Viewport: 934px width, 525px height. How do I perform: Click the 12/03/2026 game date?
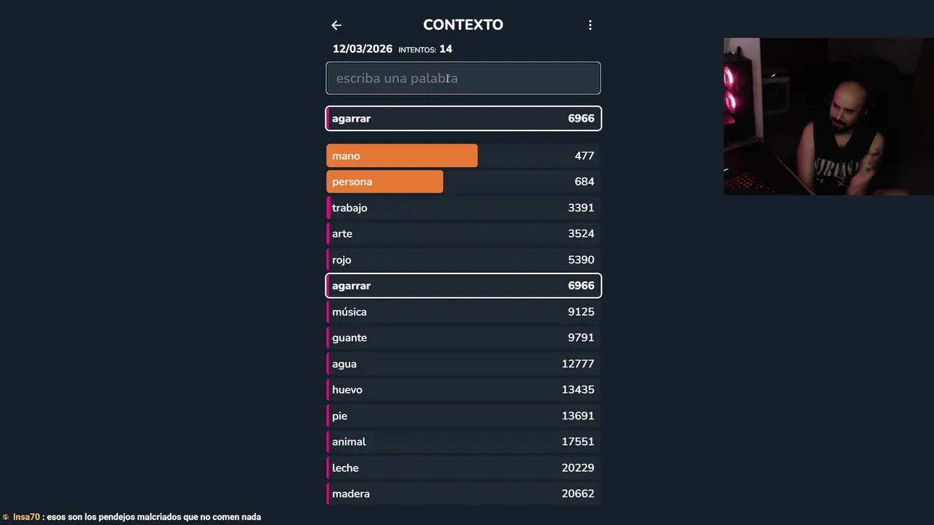pos(362,50)
